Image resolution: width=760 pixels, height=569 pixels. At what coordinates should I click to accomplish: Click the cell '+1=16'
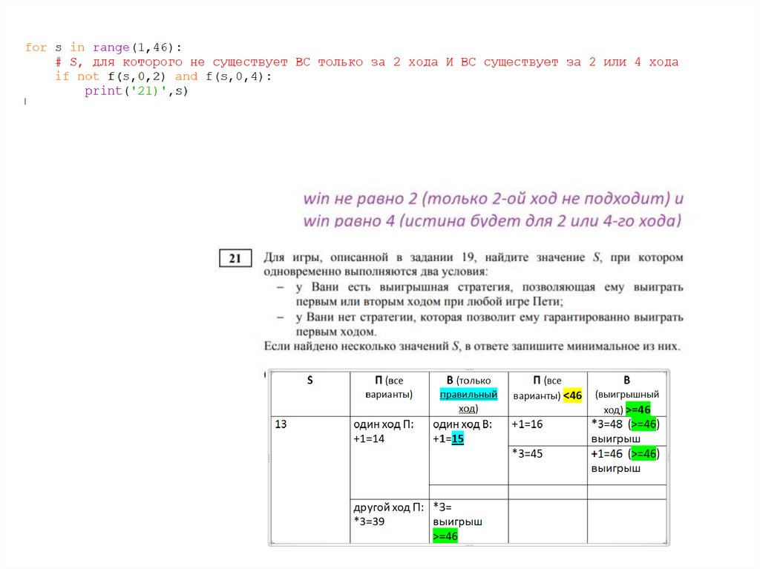point(548,431)
